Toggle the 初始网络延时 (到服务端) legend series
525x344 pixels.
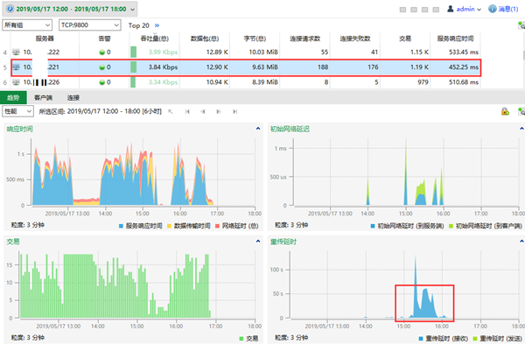click(407, 226)
